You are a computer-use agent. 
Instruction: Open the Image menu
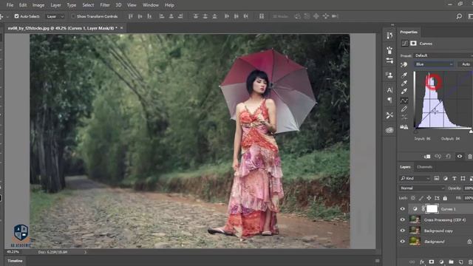38,5
